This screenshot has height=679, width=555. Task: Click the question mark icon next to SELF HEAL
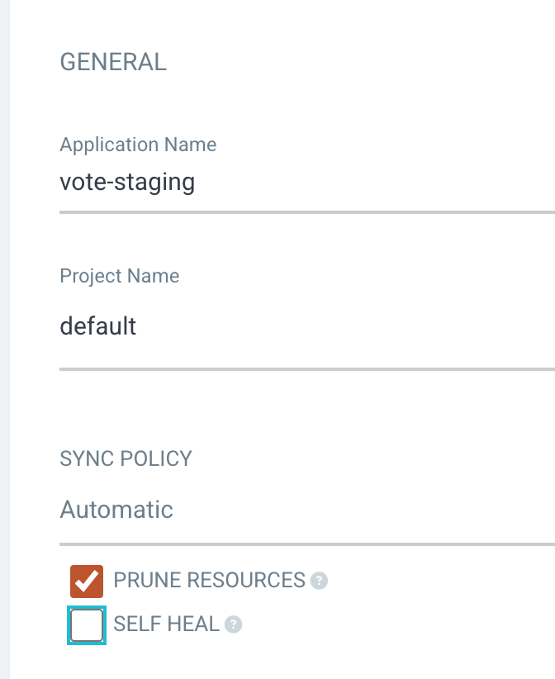pyautogui.click(x=234, y=624)
